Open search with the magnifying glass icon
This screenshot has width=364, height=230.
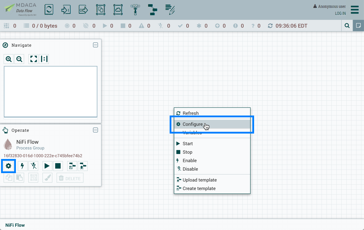tap(347, 25)
